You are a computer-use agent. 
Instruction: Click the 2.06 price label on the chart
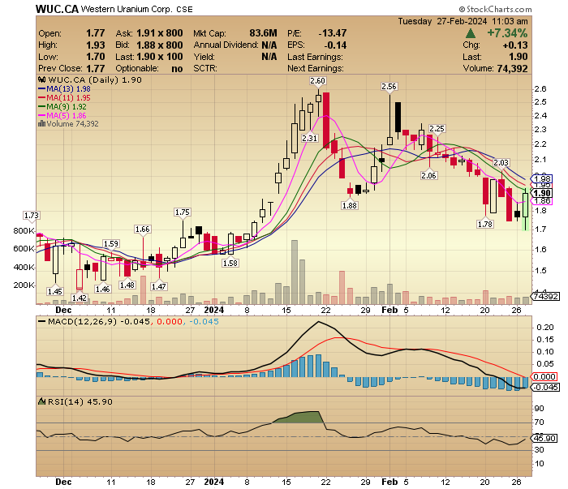click(x=429, y=175)
